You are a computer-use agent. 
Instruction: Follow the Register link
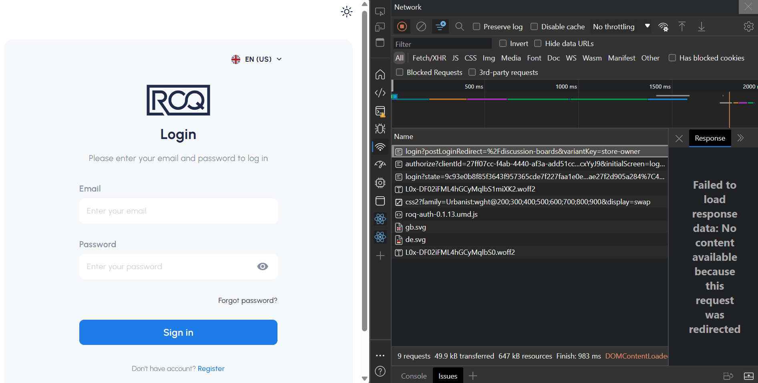click(211, 369)
